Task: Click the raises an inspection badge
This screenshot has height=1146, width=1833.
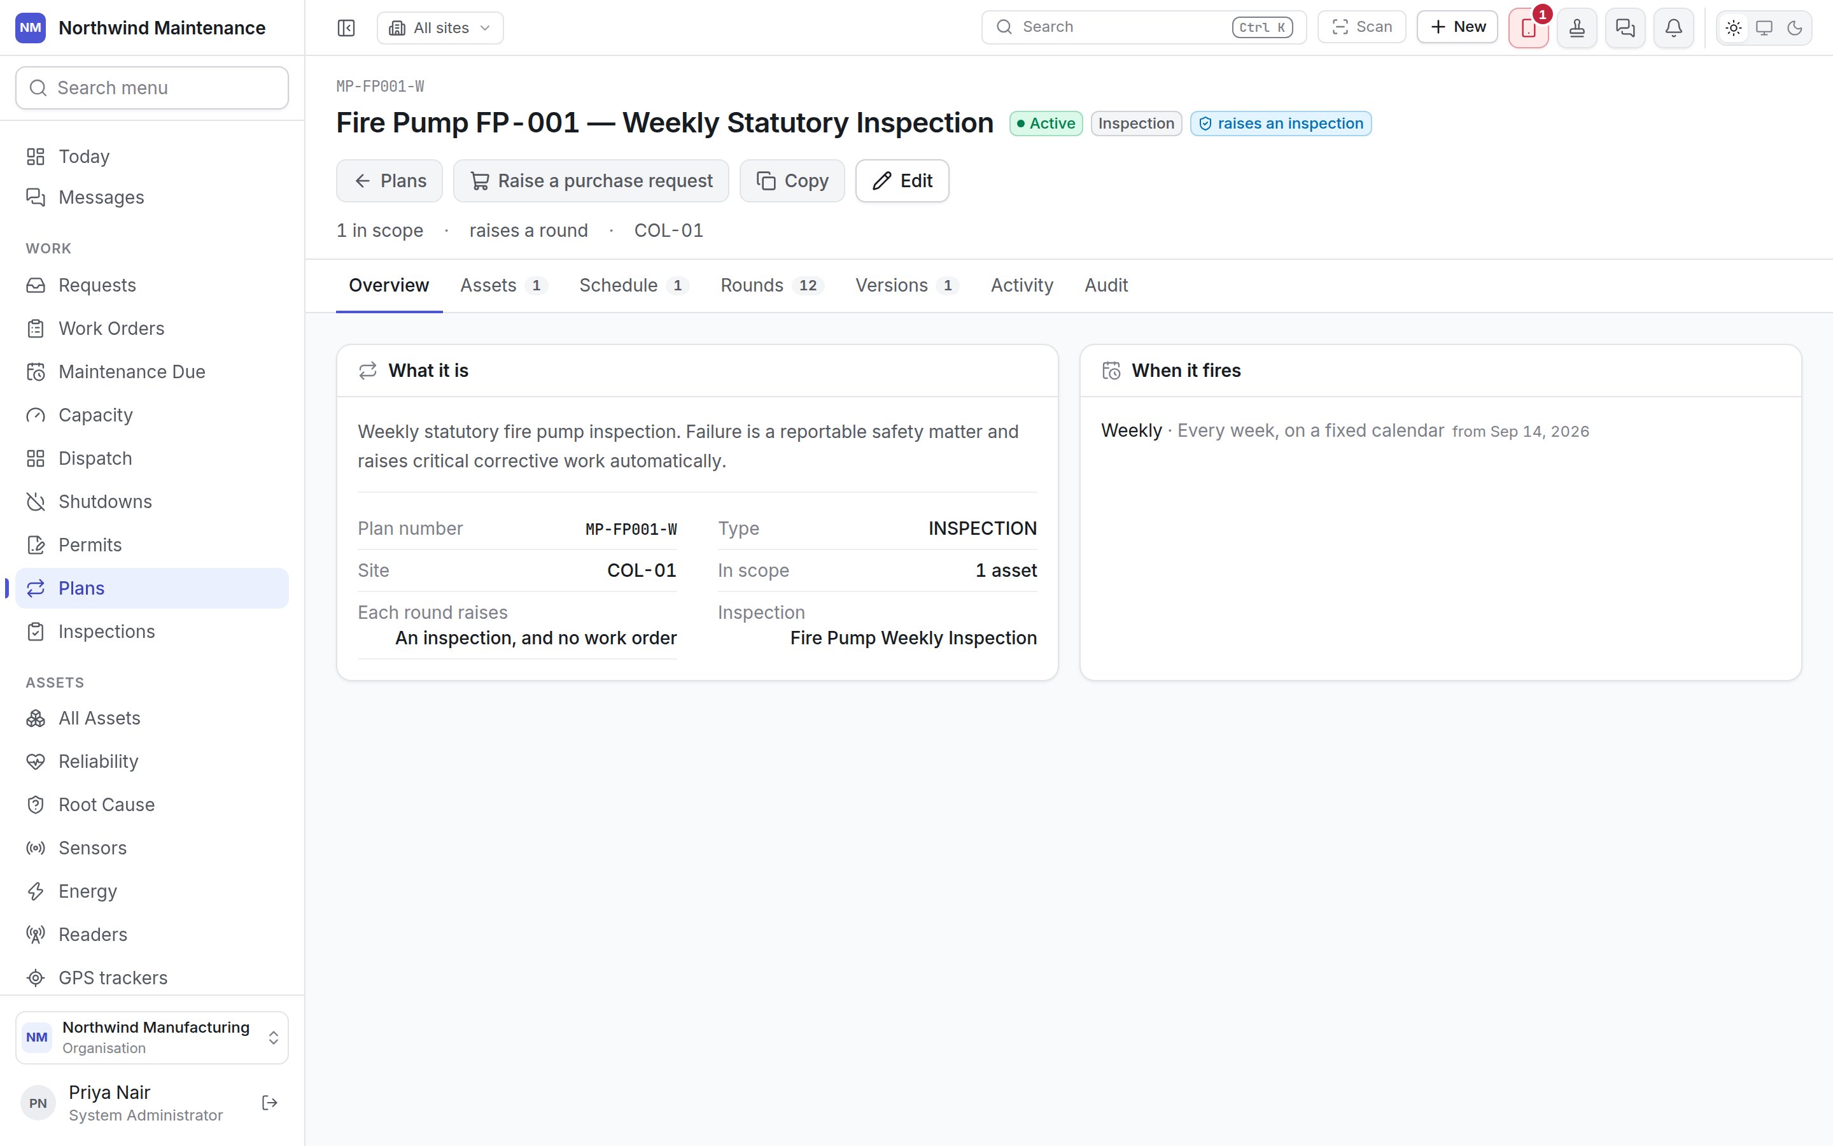Action: [x=1281, y=124]
